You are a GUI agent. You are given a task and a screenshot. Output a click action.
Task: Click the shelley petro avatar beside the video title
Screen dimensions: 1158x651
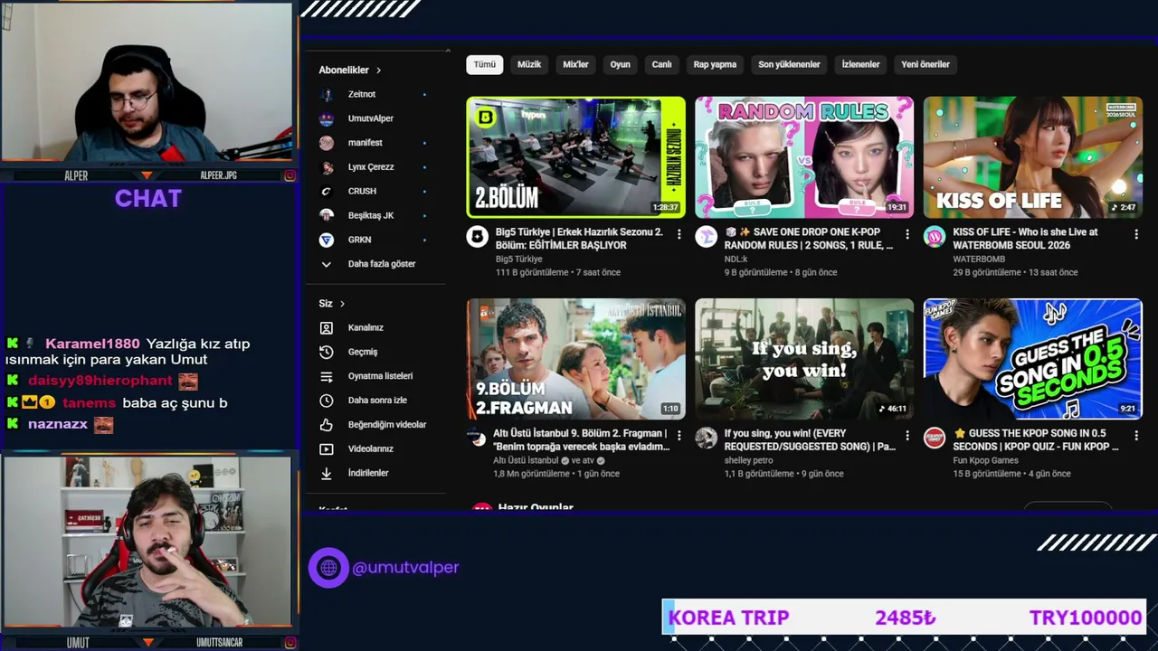point(706,439)
